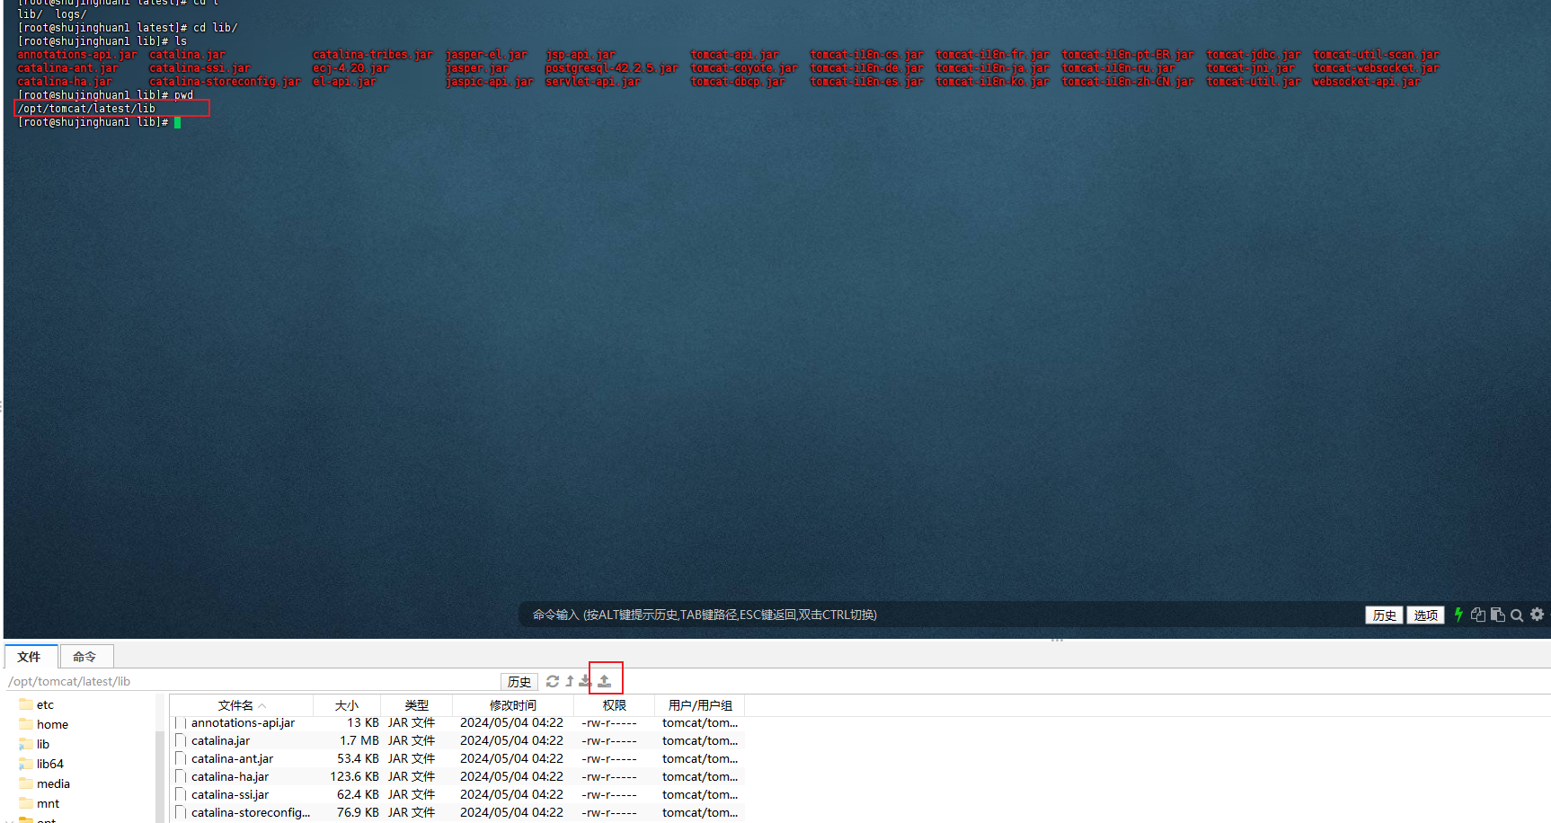
Task: Select the catalina.jar file row
Action: 221,740
